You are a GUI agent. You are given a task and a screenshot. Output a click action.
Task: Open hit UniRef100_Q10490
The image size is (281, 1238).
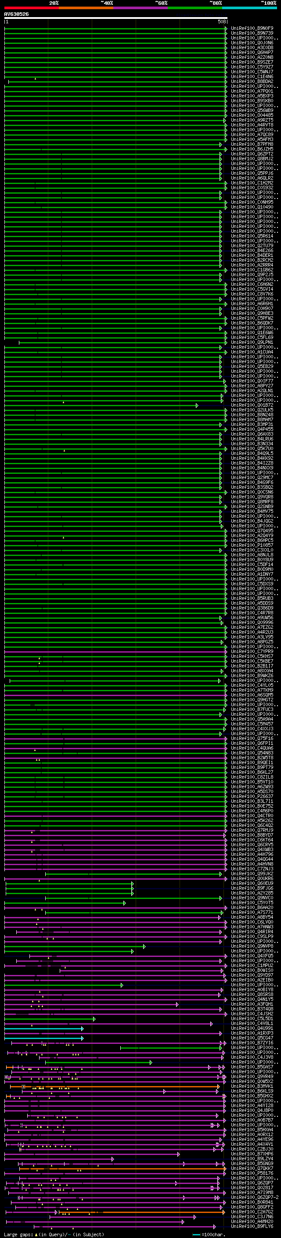coord(252,207)
